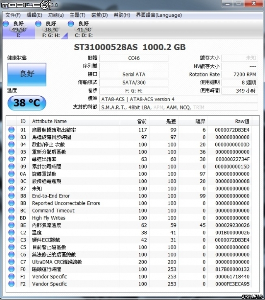Click the status orb for Reported Uncorrectable Errors
This screenshot has height=300, width=265.
(x=12, y=203)
